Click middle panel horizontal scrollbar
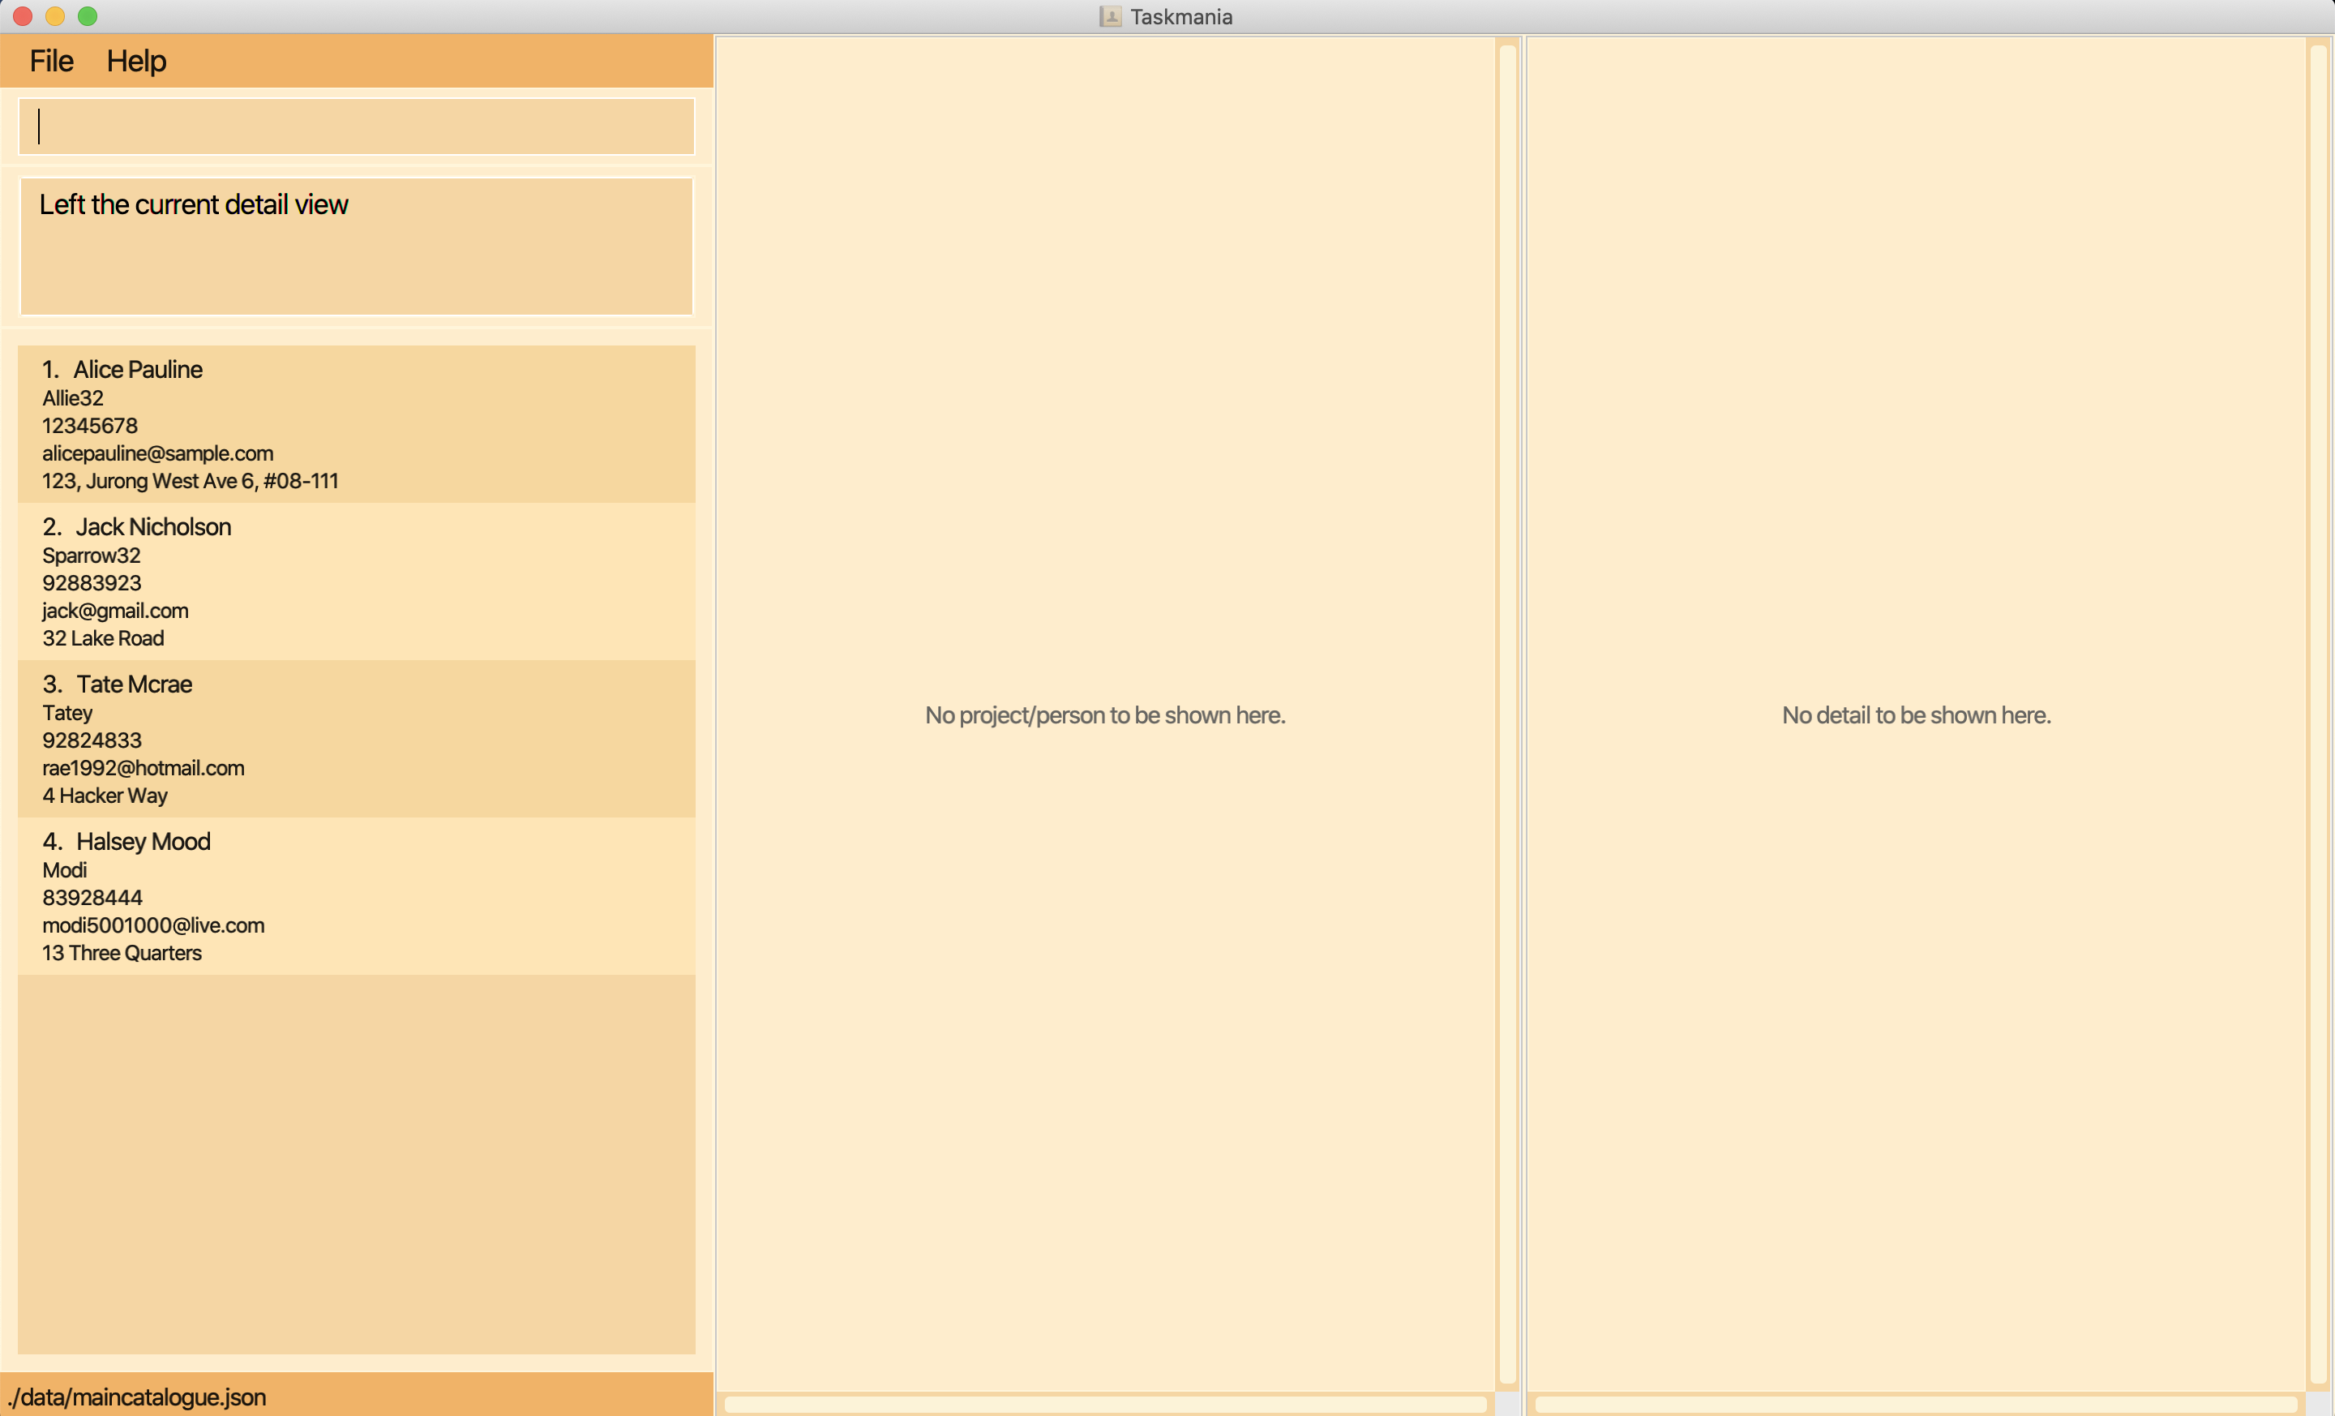This screenshot has height=1416, width=2335. coord(1105,1404)
